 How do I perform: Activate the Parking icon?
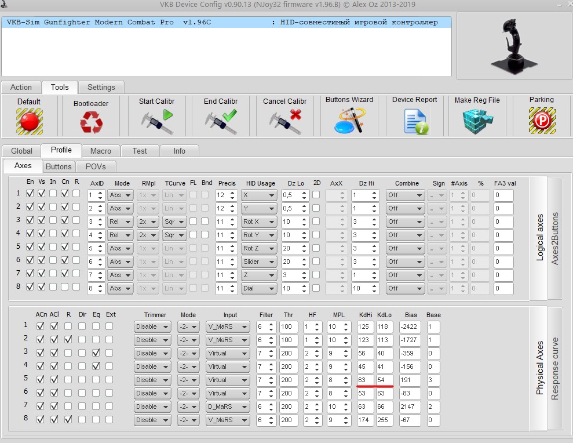tap(542, 121)
